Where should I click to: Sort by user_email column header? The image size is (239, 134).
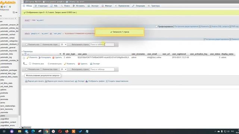tap(152, 54)
